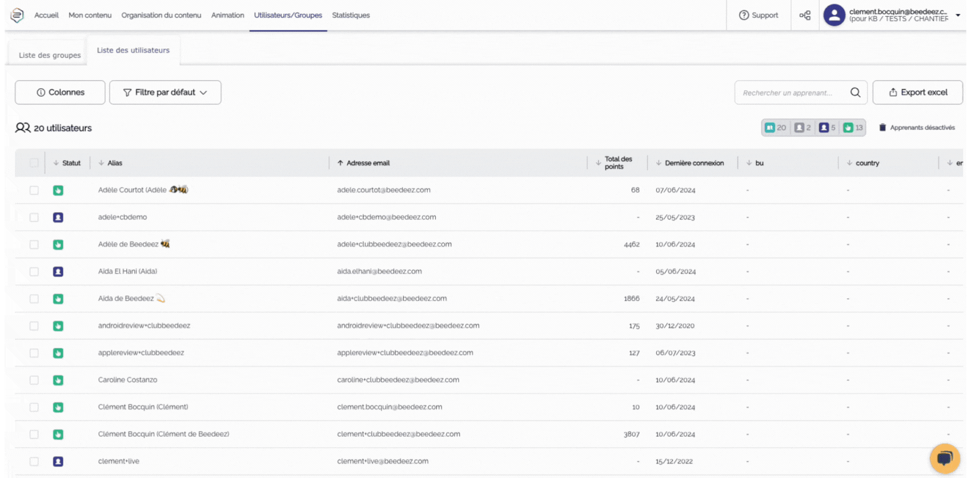Open the Colonnes button

pyautogui.click(x=60, y=93)
